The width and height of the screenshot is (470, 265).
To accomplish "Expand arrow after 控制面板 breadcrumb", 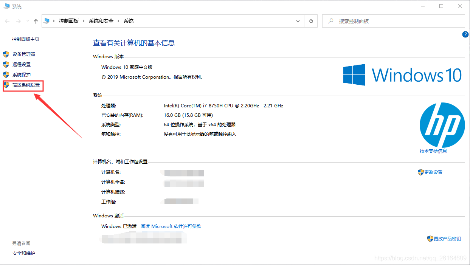I will click(84, 21).
